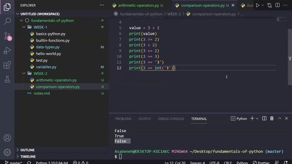Viewport: 292px width, 164px height.
Task: Open the Testing flask view
Action: tap(7, 79)
